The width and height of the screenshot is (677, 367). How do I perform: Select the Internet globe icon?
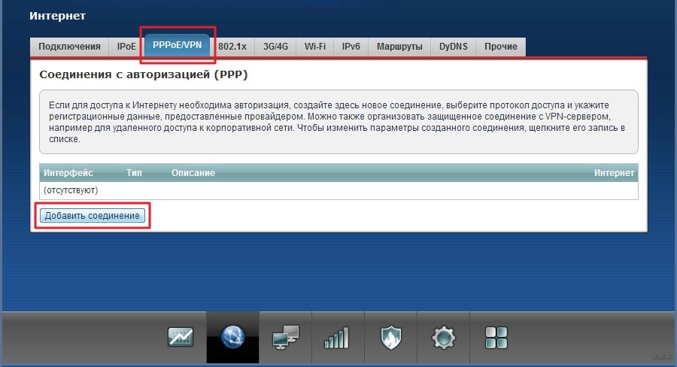click(232, 337)
